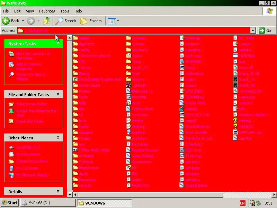Click Add or remove programs link

point(29,66)
